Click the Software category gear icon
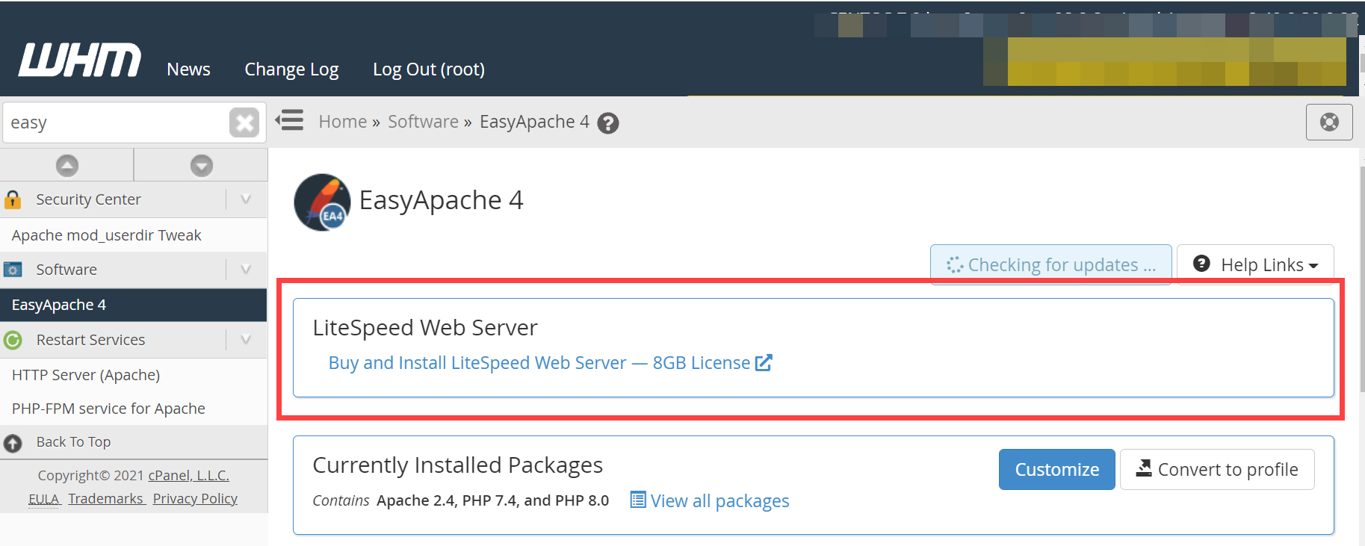This screenshot has height=546, width=1365. pos(13,270)
